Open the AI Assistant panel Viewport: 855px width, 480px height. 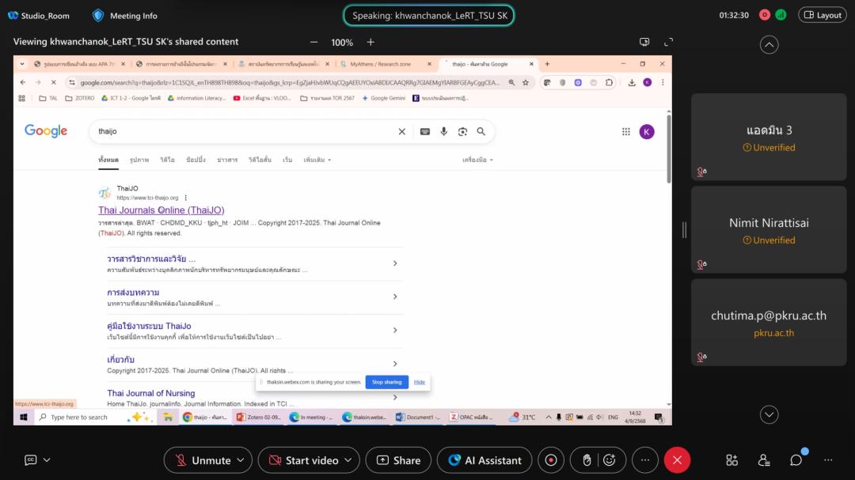tap(484, 460)
